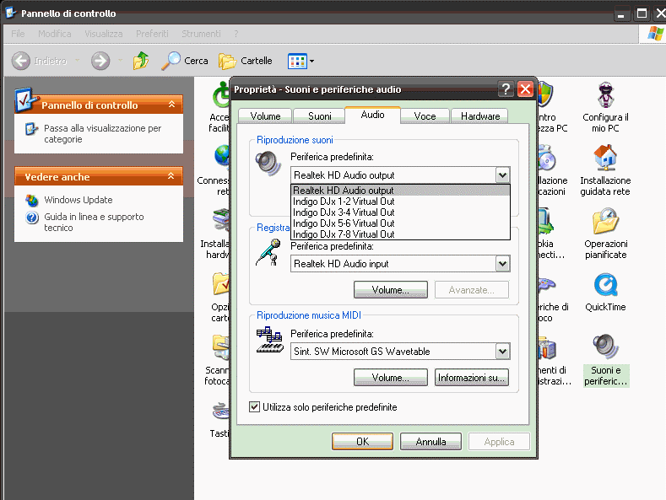Image resolution: width=666 pixels, height=500 pixels.
Task: Open Configura il mio PC icon
Action: 604,95
